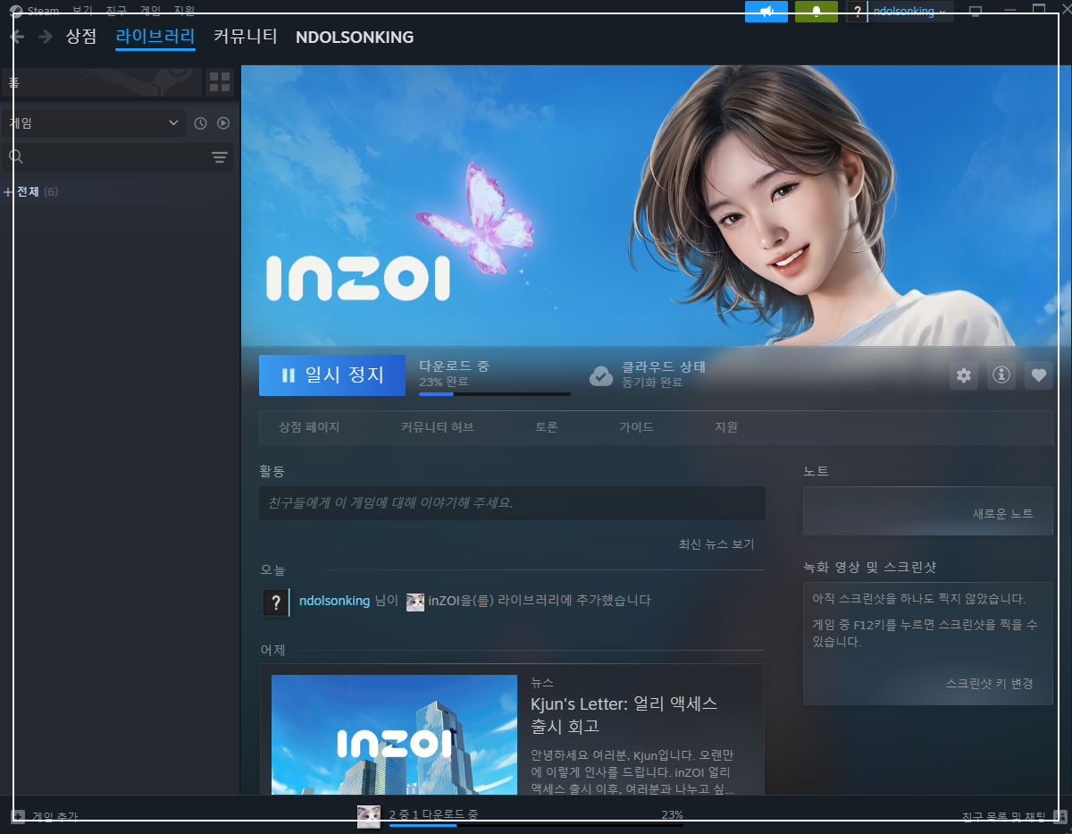Screen dimensions: 1072x834
Task: Click the Big Picture monitor icon
Action: [x=976, y=12]
